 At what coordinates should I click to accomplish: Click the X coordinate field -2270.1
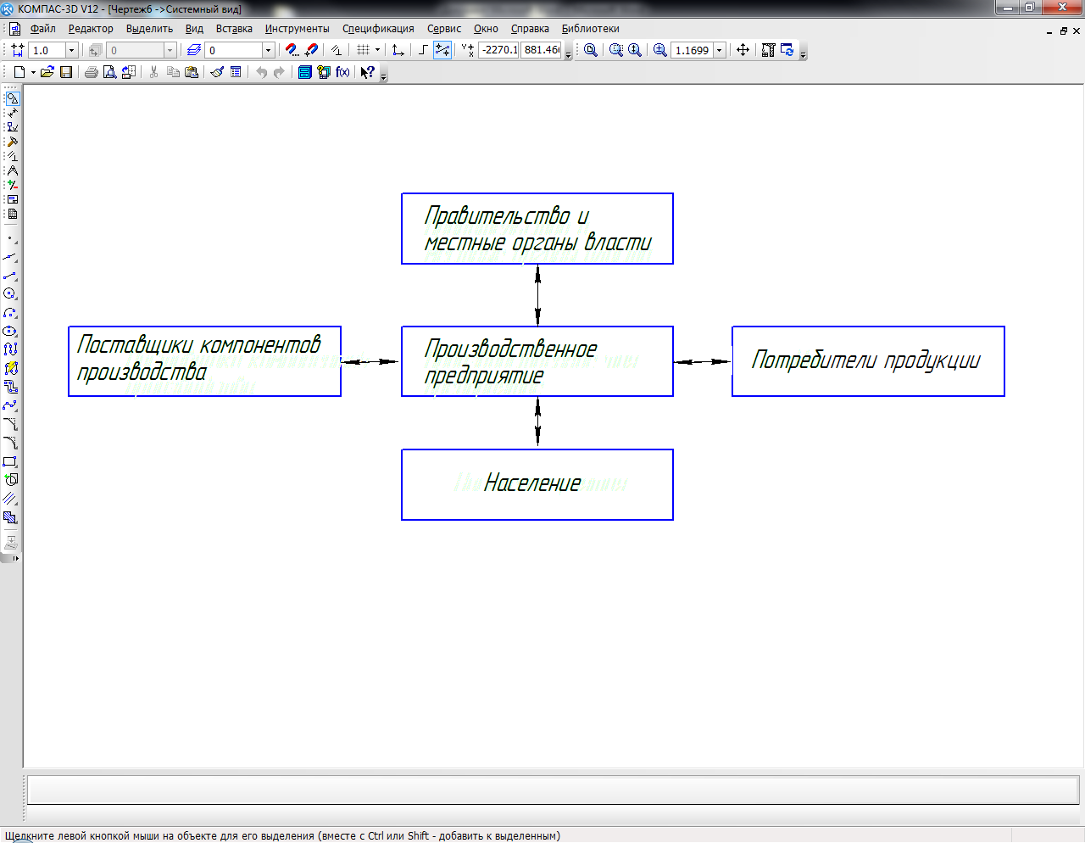(x=498, y=50)
